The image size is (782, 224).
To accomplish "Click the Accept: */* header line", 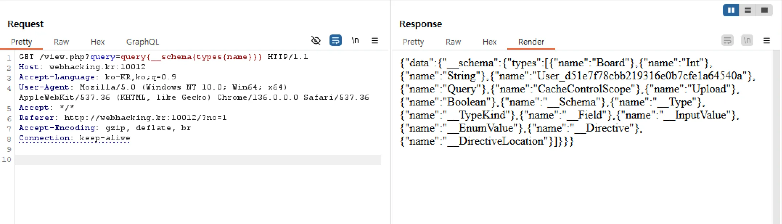I will pyautogui.click(x=46, y=108).
